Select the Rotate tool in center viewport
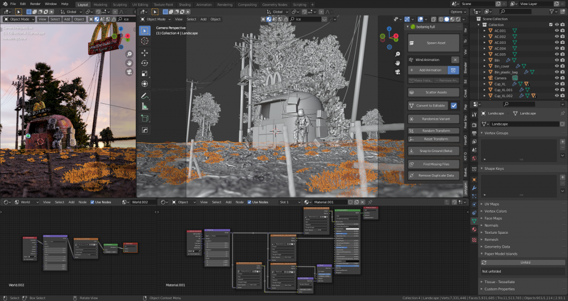 click(145, 63)
